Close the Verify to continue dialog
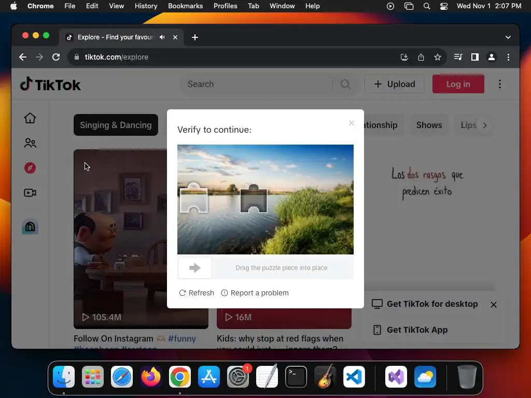The width and height of the screenshot is (531, 398). point(351,123)
